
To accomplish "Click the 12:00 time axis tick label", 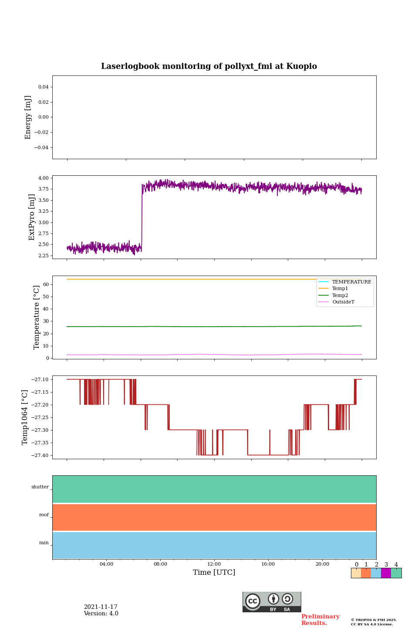I will coord(214,564).
